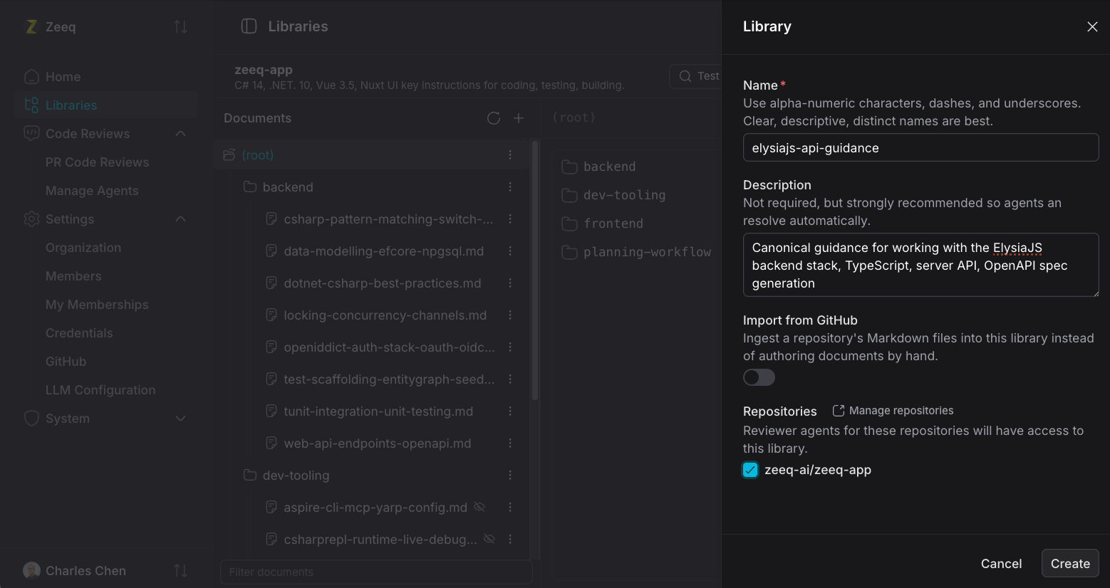Open GitHub settings
This screenshot has height=588, width=1110.
point(66,362)
